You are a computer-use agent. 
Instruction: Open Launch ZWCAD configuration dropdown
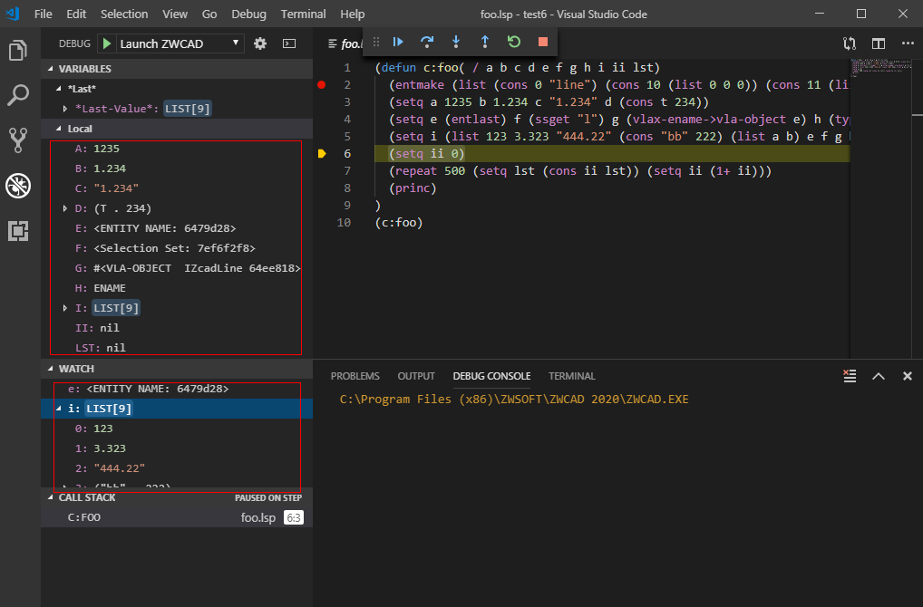pos(180,43)
